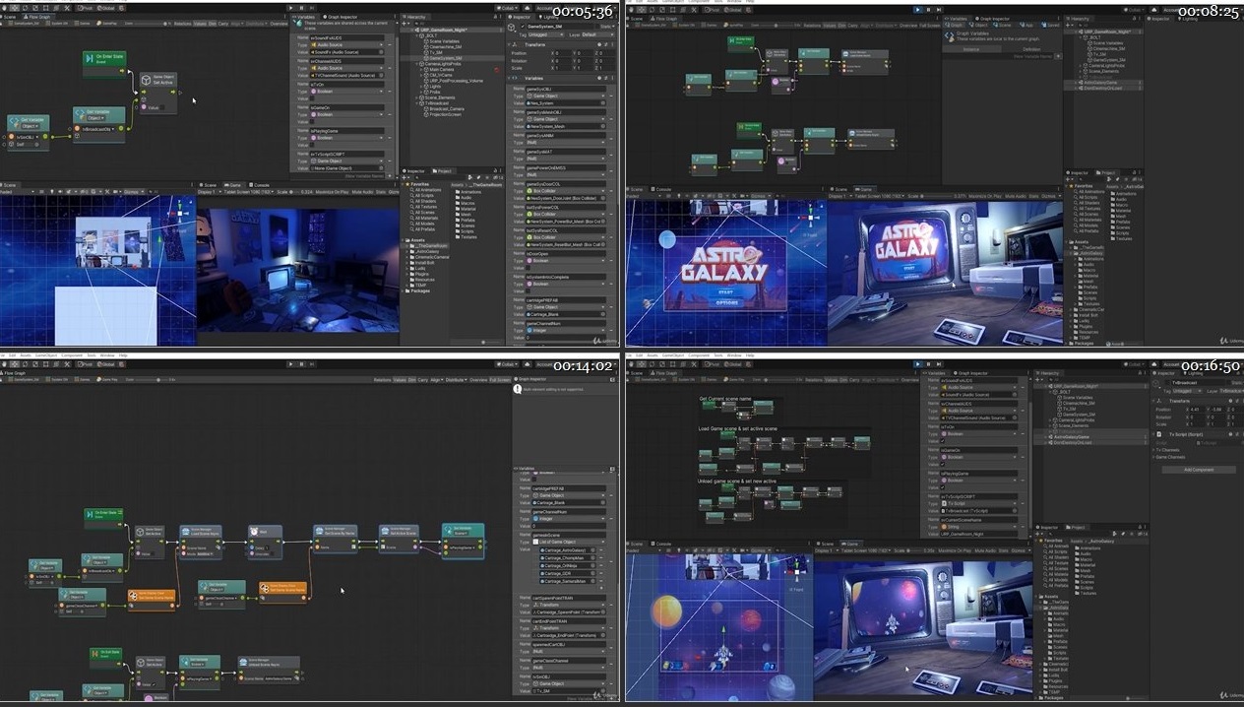The width and height of the screenshot is (1244, 707).
Task: Click Overview in the 00:14:02 graph toolbar
Action: [x=478, y=379]
